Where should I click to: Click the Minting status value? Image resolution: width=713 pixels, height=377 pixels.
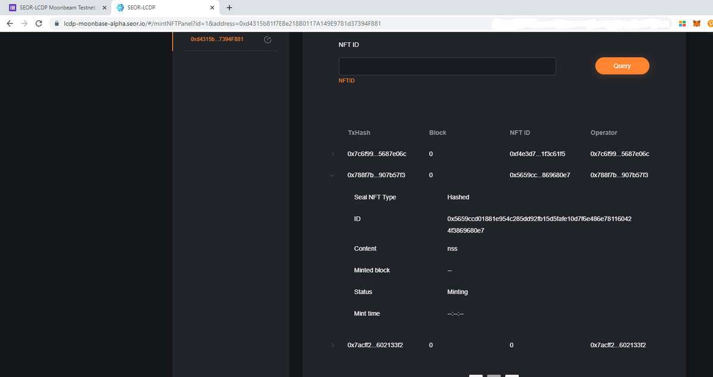[458, 292]
